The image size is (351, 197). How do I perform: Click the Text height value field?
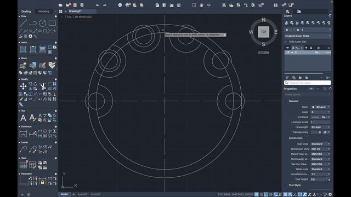(318, 179)
